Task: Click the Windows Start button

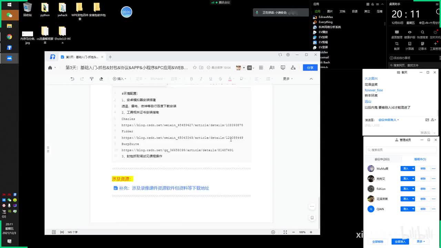Action: tap(9, 5)
